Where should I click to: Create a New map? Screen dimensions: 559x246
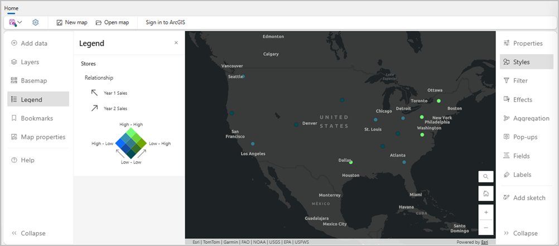click(72, 22)
